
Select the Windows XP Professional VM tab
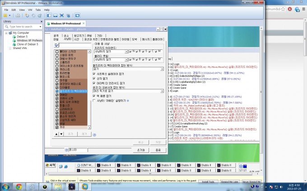(65, 23)
